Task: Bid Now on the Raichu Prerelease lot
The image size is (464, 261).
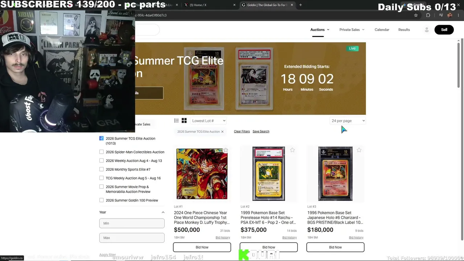Action: click(x=269, y=247)
